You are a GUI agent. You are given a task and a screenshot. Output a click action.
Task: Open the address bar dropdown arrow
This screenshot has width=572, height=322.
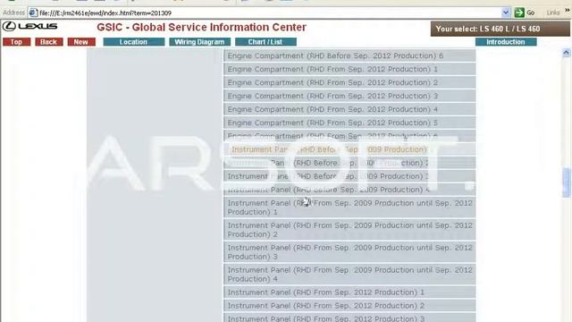[x=506, y=13]
